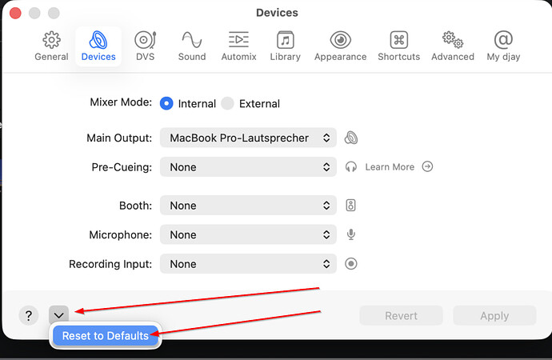552x360 pixels.
Task: Choose Reset to Defaults
Action: (x=106, y=336)
